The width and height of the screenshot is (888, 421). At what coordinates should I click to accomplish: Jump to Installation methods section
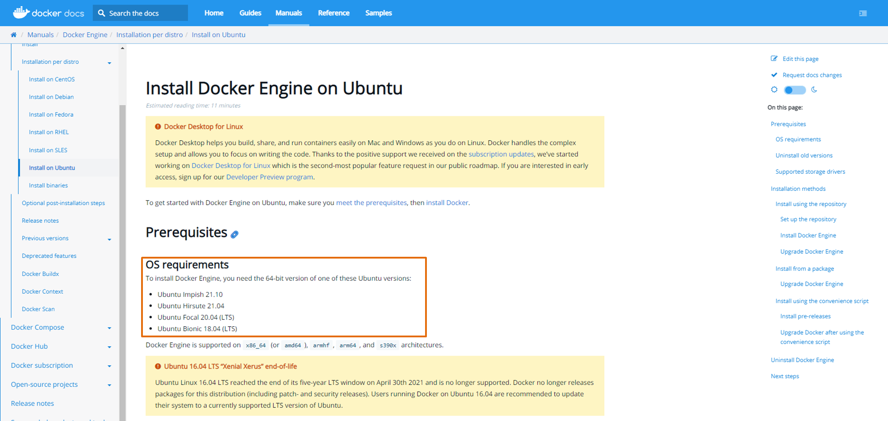point(798,189)
